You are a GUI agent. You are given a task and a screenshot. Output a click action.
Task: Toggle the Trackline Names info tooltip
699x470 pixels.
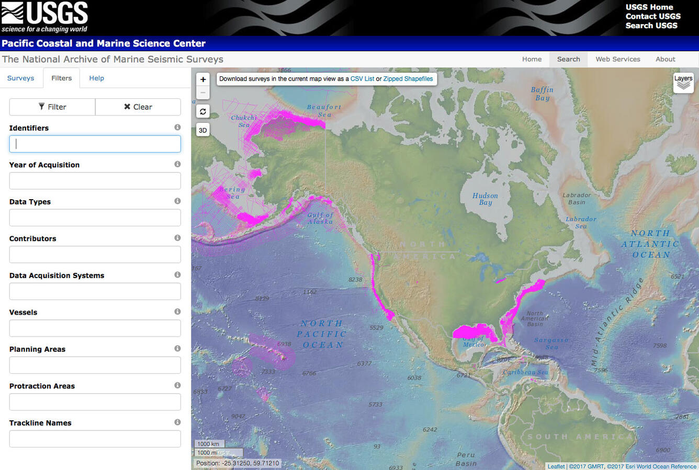coord(177,421)
